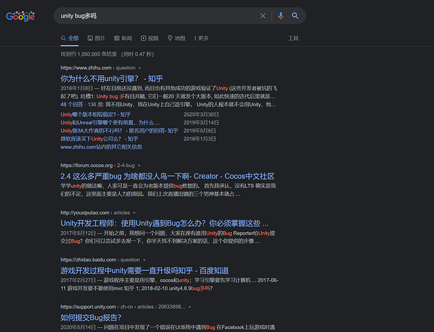Open result '游戏开发过程中unity需要一直升级吗知乎'
434x332 pixels.
[x=144, y=270]
